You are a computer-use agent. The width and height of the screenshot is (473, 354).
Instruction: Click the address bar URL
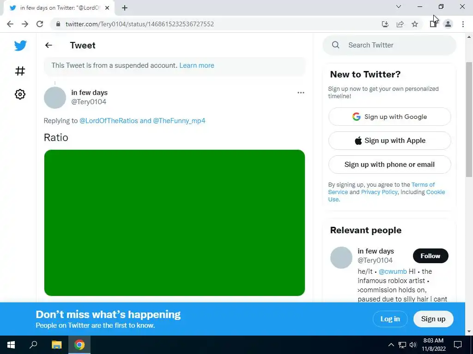pos(139,24)
